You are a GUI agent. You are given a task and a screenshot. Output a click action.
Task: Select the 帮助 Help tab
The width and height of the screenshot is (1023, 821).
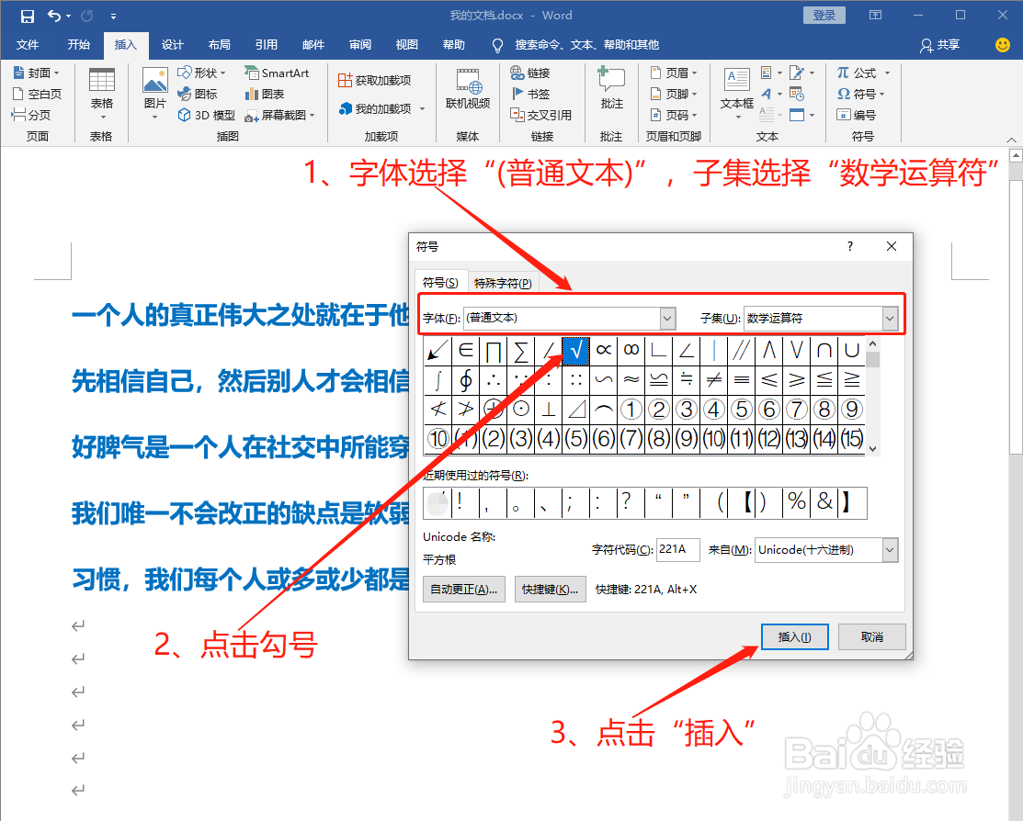(454, 44)
